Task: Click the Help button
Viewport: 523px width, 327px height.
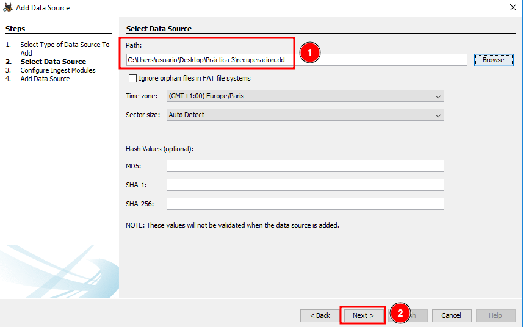Action: click(x=495, y=315)
